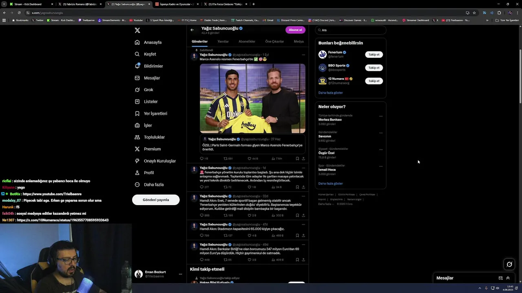Image resolution: width=522 pixels, height=293 pixels.
Task: Bookmark the Bankalar Birliği debt post
Action: pyautogui.click(x=297, y=260)
